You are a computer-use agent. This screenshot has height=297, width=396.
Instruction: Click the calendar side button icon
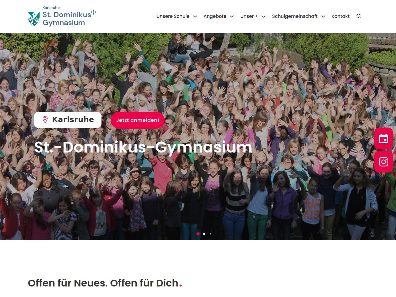pos(384,139)
